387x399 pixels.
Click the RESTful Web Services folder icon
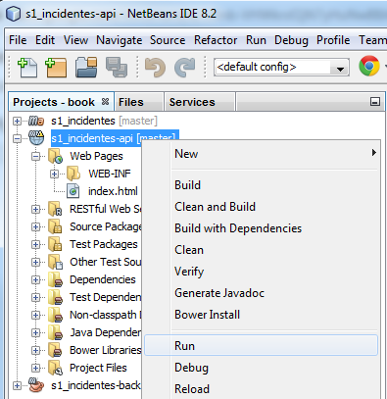pyautogui.click(x=55, y=209)
